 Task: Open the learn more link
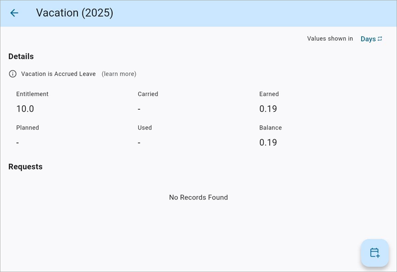tap(119, 74)
